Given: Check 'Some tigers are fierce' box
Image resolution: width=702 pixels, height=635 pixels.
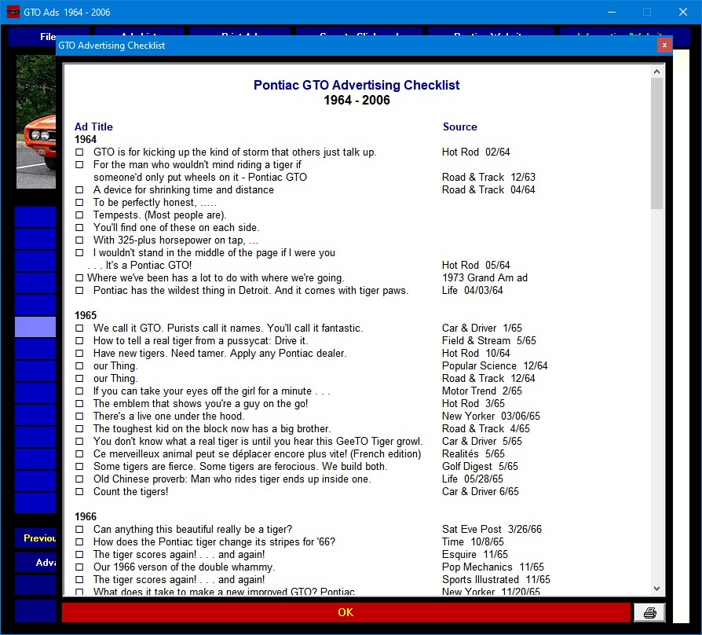Looking at the screenshot, I should (79, 467).
